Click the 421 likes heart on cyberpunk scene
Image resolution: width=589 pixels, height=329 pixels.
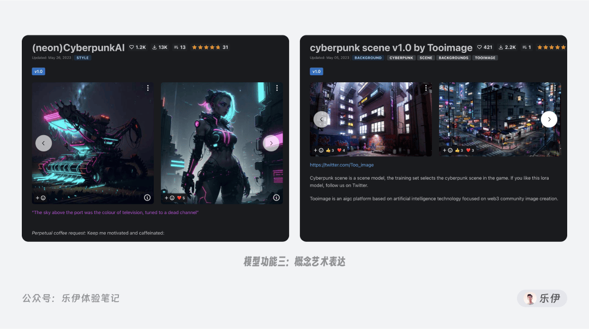[485, 47]
